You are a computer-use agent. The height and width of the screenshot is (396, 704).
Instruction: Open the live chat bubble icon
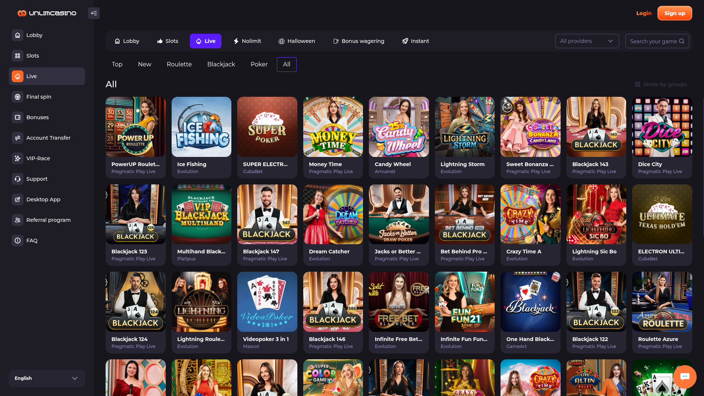[x=685, y=377]
